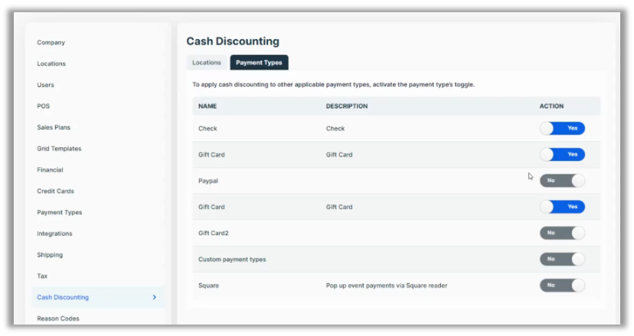The height and width of the screenshot is (336, 634).
Task: Toggle off Gift Card directly below Paypal
Action: (562, 207)
